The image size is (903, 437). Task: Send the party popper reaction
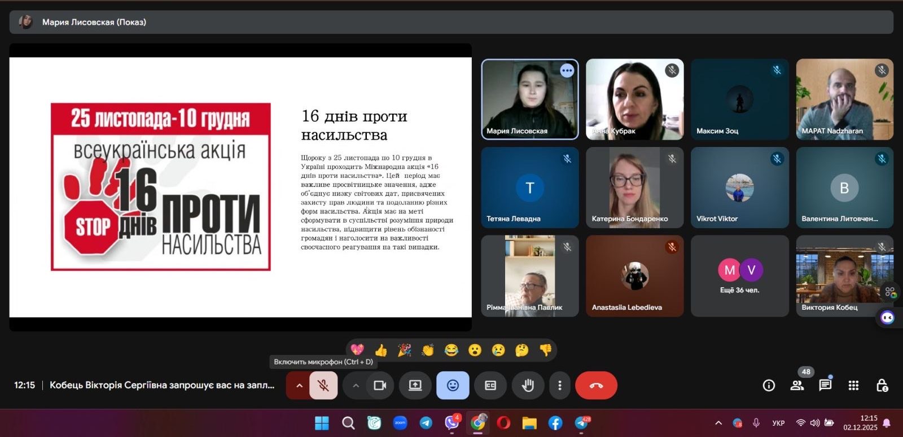(405, 350)
